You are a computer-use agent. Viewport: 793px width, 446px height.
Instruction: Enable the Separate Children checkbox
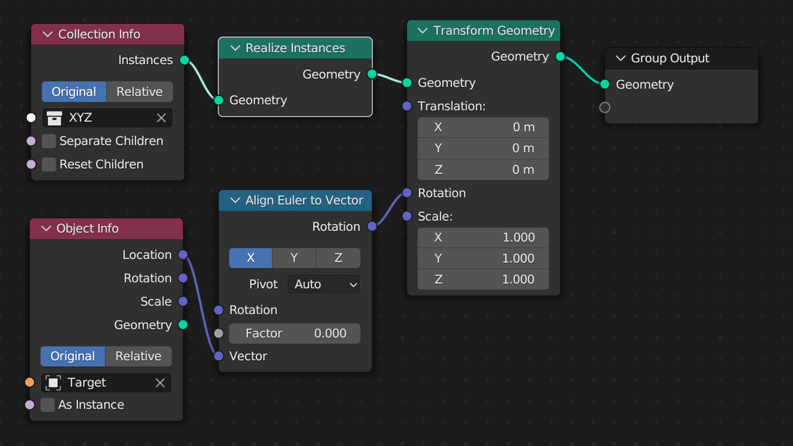[x=49, y=141]
